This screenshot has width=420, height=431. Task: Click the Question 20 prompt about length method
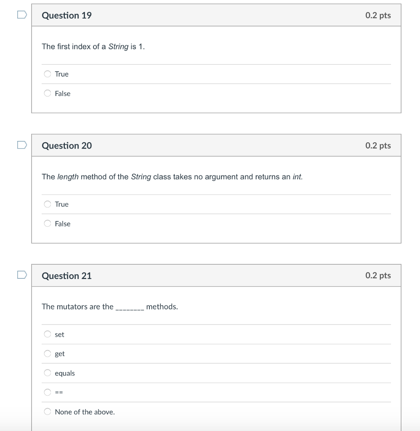(x=172, y=177)
